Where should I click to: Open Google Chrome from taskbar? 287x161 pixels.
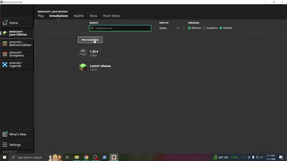click(86, 157)
